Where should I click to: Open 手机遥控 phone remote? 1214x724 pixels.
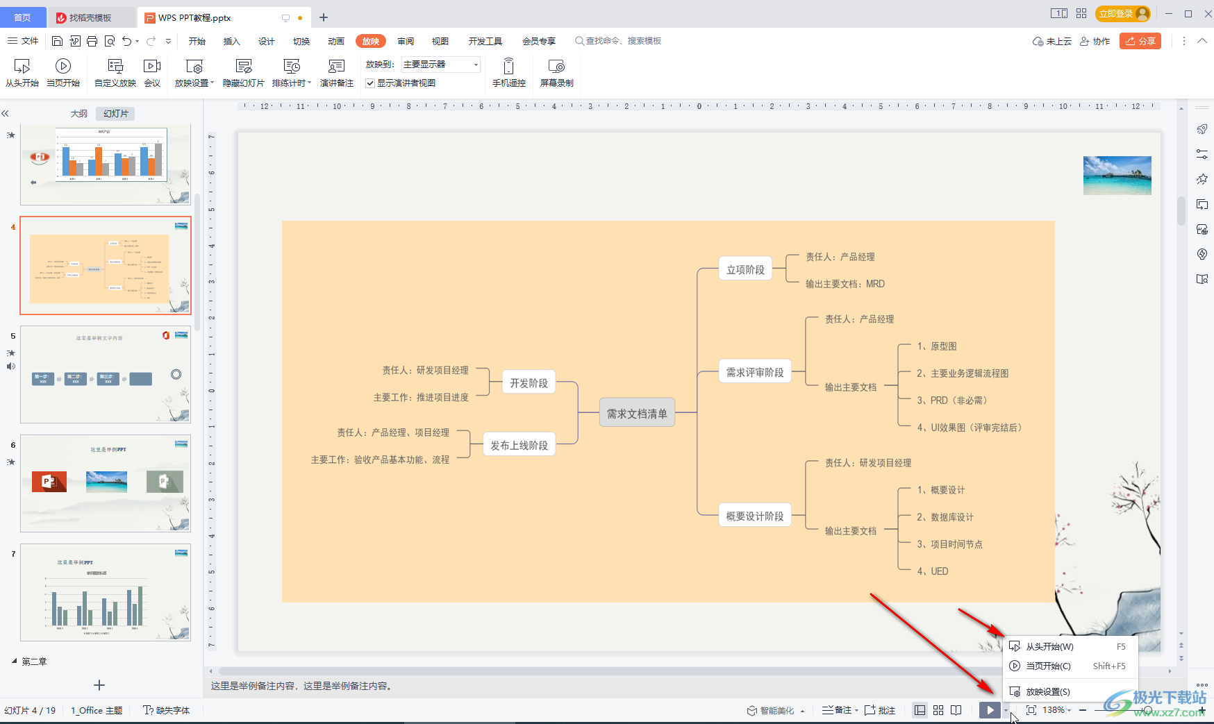[x=509, y=72]
